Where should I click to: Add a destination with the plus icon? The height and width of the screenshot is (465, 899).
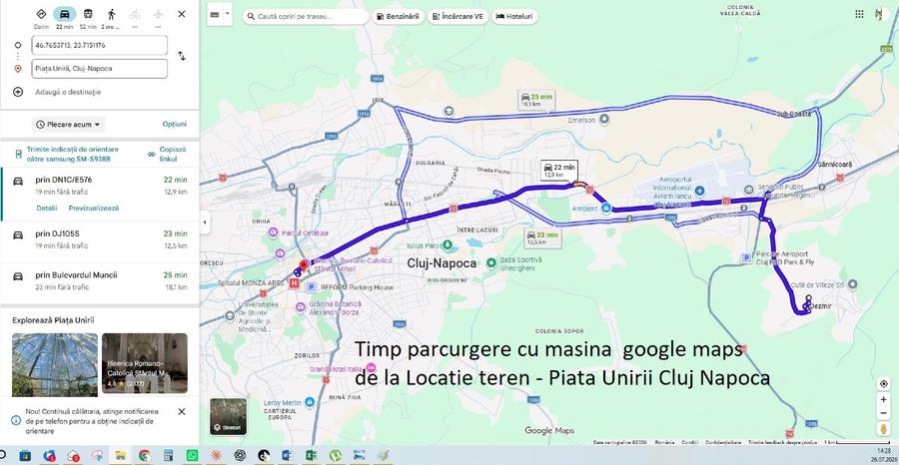point(18,92)
